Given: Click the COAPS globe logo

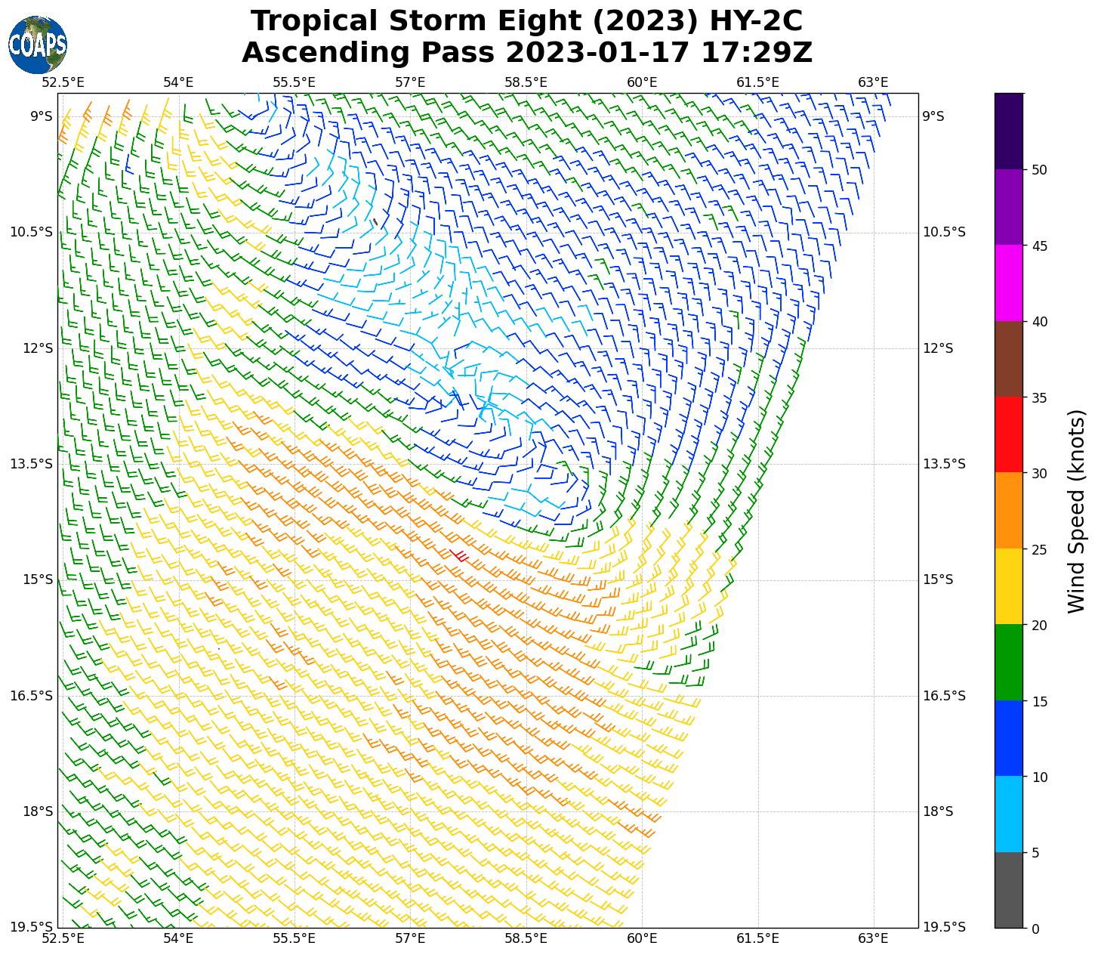Looking at the screenshot, I should click(38, 45).
